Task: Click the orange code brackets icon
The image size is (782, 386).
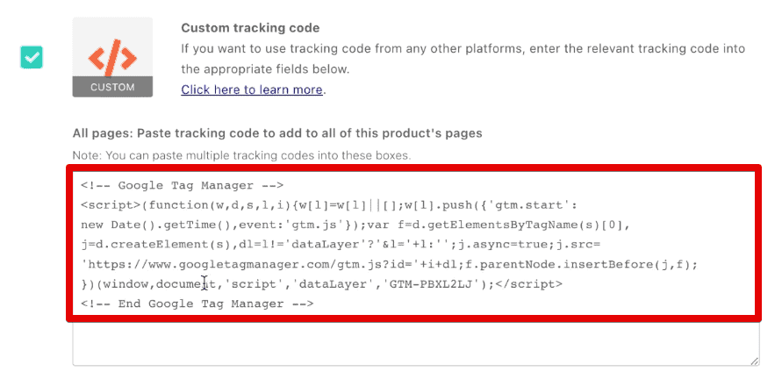Action: pos(112,56)
